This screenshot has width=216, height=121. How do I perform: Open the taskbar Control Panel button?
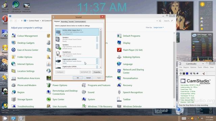[13, 118]
